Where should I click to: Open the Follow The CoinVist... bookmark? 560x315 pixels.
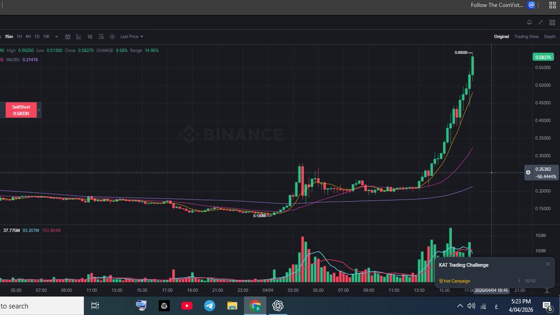point(497,5)
